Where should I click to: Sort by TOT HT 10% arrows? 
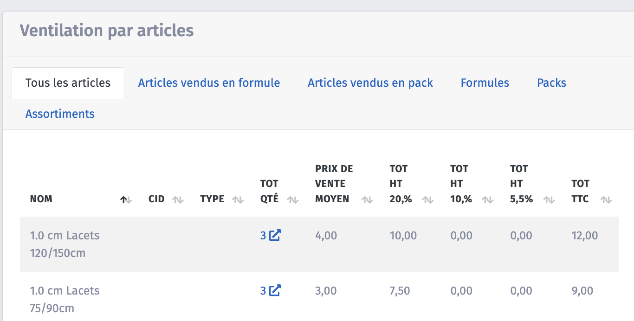(487, 200)
